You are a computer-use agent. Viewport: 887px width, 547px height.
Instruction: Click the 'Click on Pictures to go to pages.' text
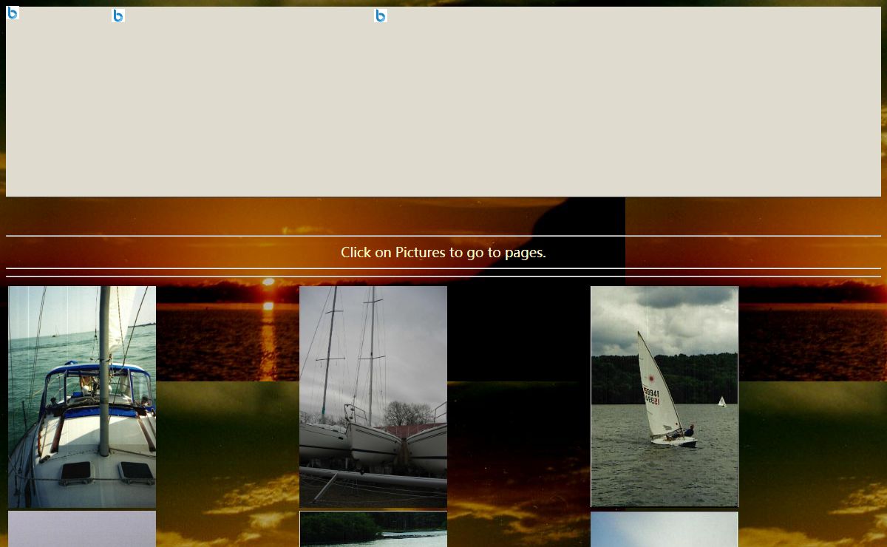tap(443, 252)
